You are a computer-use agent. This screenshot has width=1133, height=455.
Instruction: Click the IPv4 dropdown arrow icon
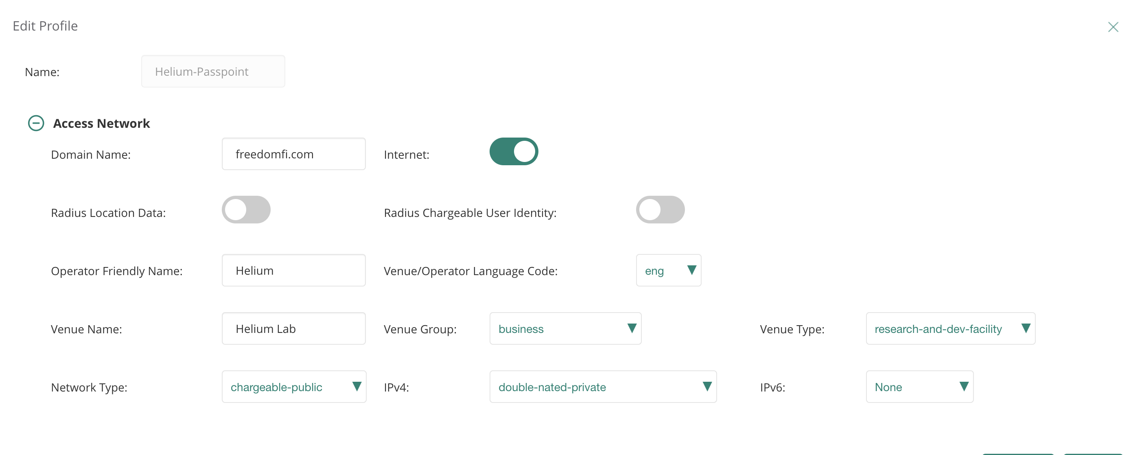point(707,386)
